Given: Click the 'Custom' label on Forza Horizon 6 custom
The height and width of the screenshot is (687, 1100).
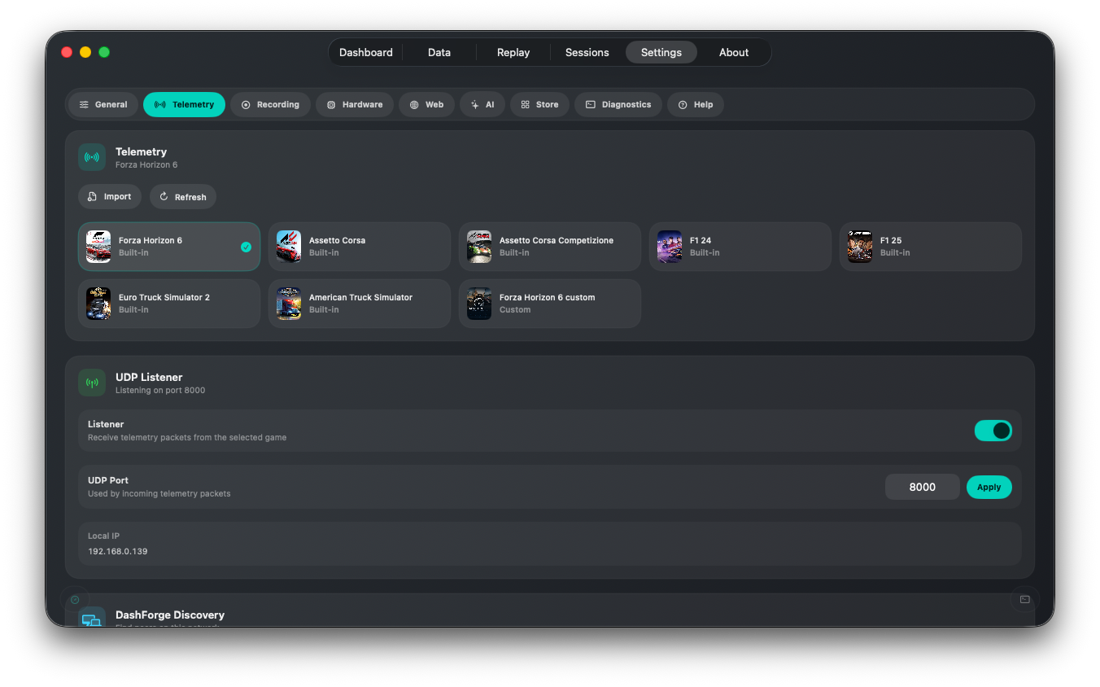Looking at the screenshot, I should tap(515, 309).
